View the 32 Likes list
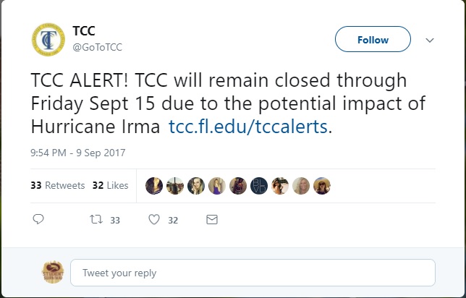Image resolution: width=466 pixels, height=298 pixels. point(110,185)
